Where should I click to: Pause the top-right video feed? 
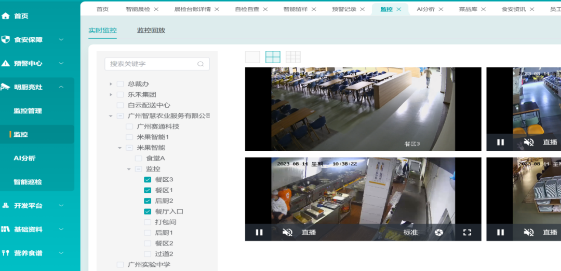[500, 142]
